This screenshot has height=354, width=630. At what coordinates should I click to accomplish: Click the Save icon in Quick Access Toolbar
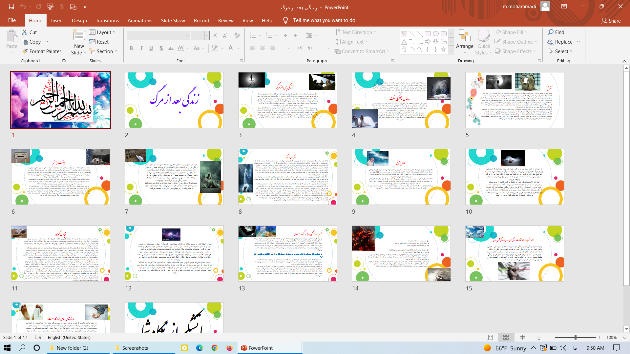pos(11,7)
